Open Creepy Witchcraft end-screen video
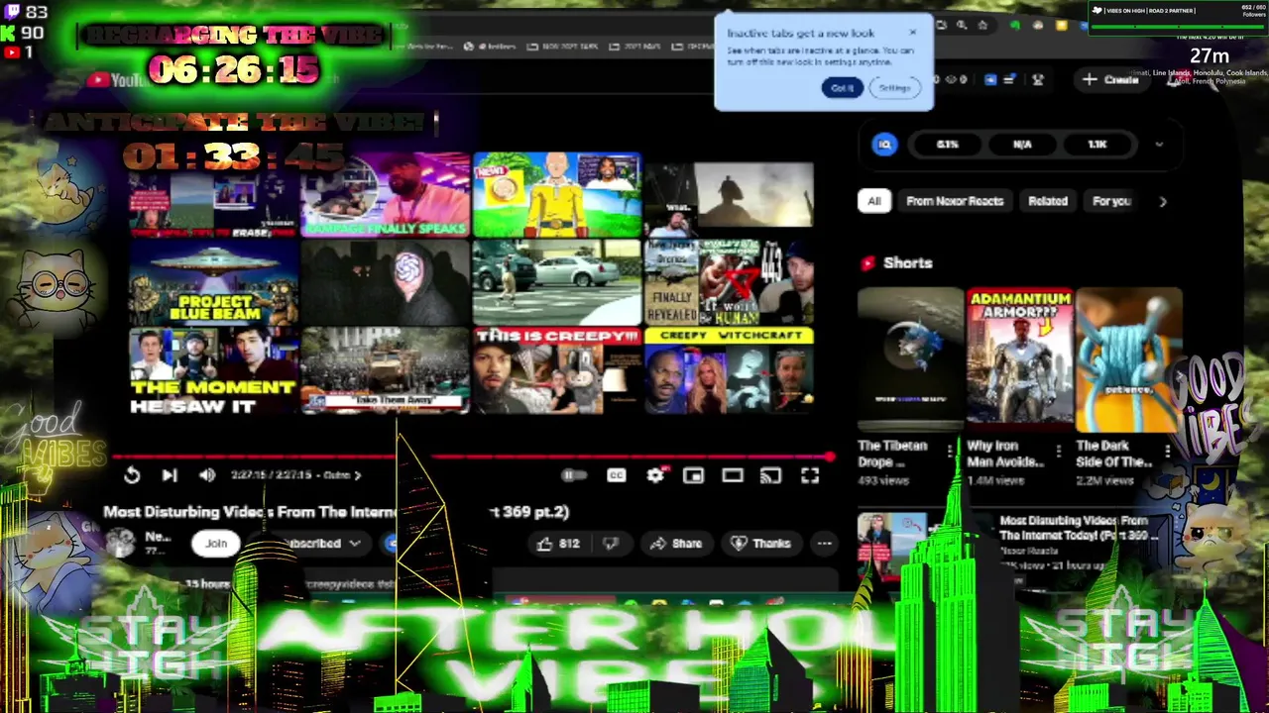Viewport: 1269px width, 713px height. 729,370
